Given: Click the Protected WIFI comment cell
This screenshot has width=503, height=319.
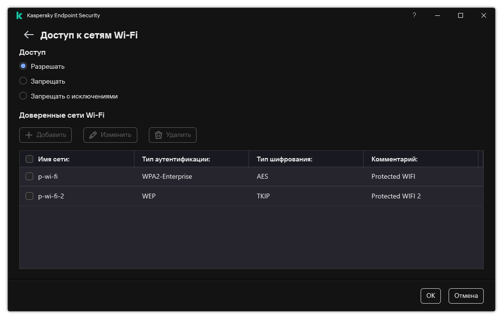Looking at the screenshot, I should [x=393, y=176].
